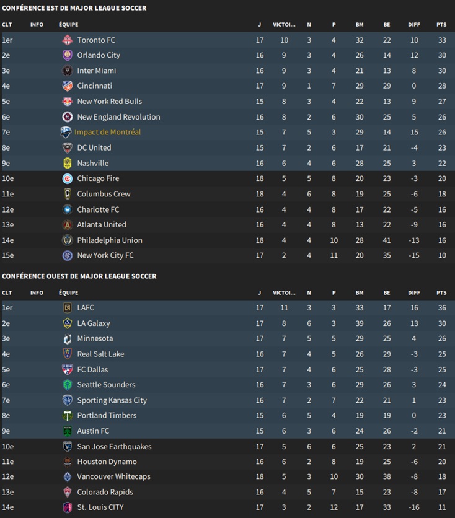455x518 pixels.
Task: Click the Chicago Fire club logo
Action: point(68,178)
